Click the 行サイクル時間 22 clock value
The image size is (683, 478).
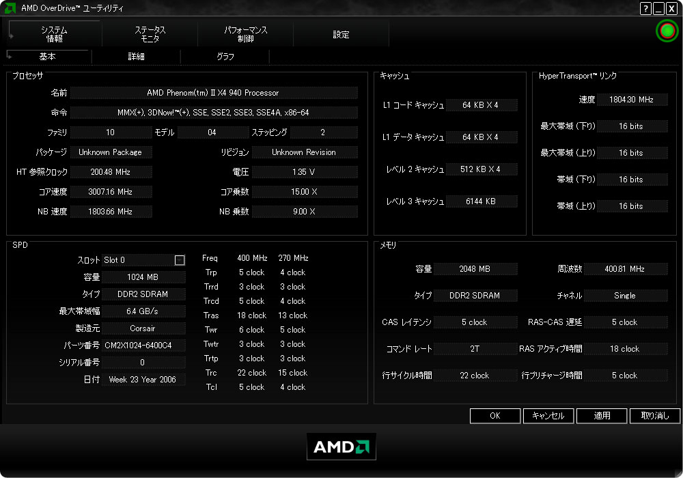tap(475, 376)
